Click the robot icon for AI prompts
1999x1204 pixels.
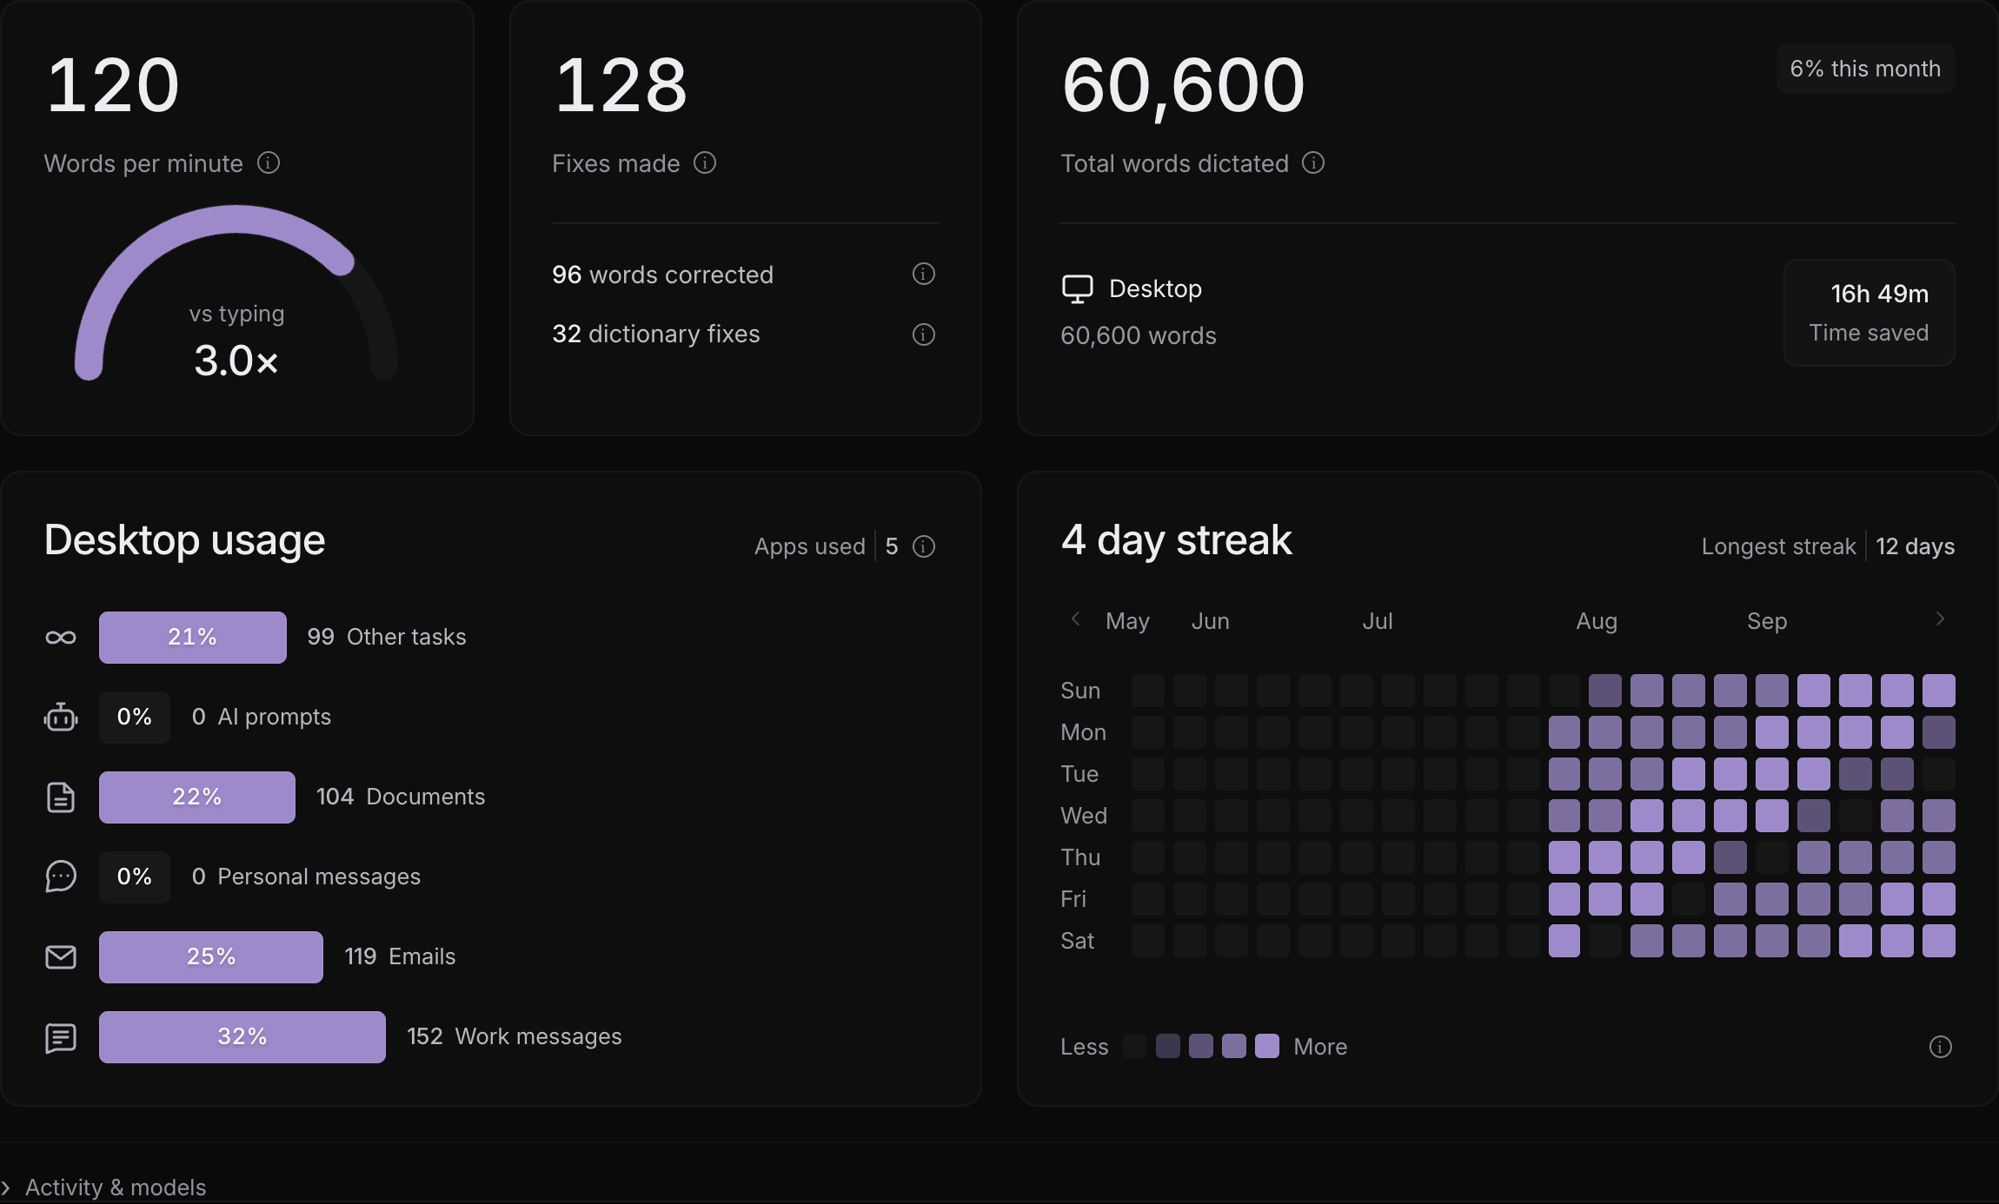(x=61, y=718)
